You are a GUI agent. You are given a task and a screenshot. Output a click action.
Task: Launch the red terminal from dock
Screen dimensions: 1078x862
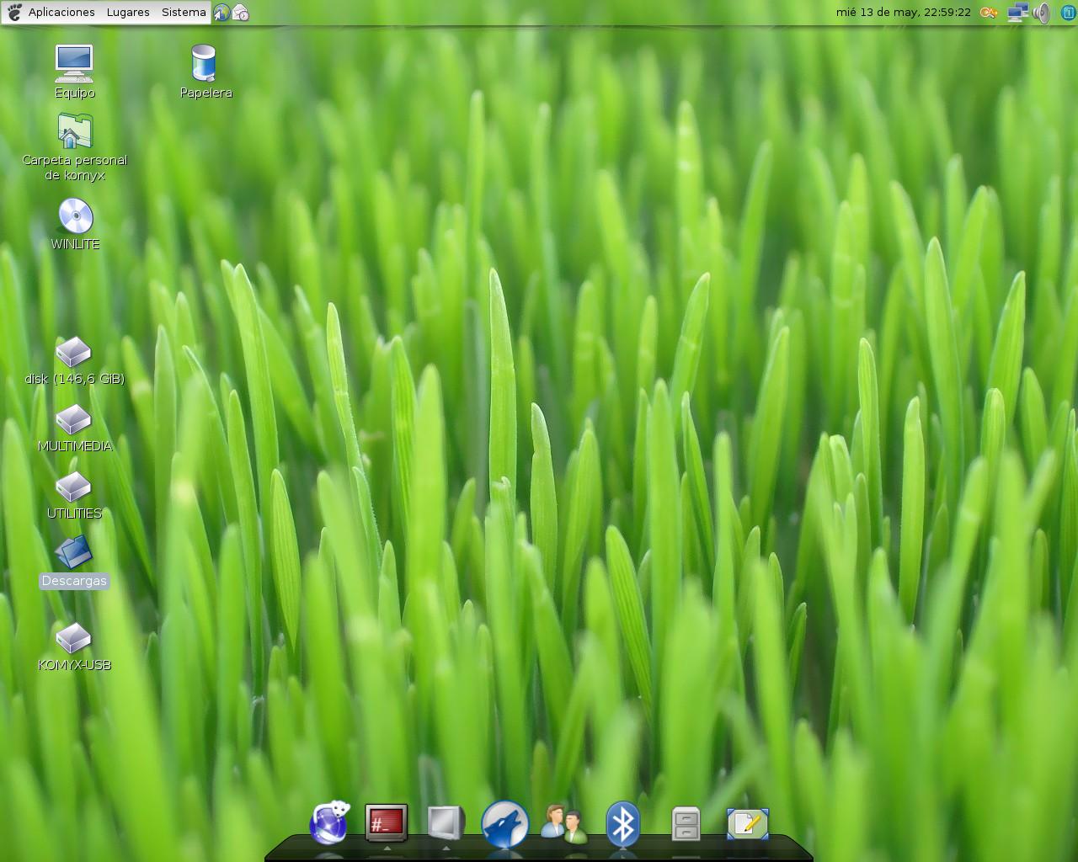pyautogui.click(x=386, y=822)
